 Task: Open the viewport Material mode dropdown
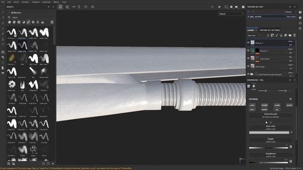(232, 14)
